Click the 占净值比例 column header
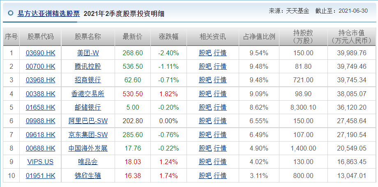Viewport: 378px width, 187px height. point(259,37)
